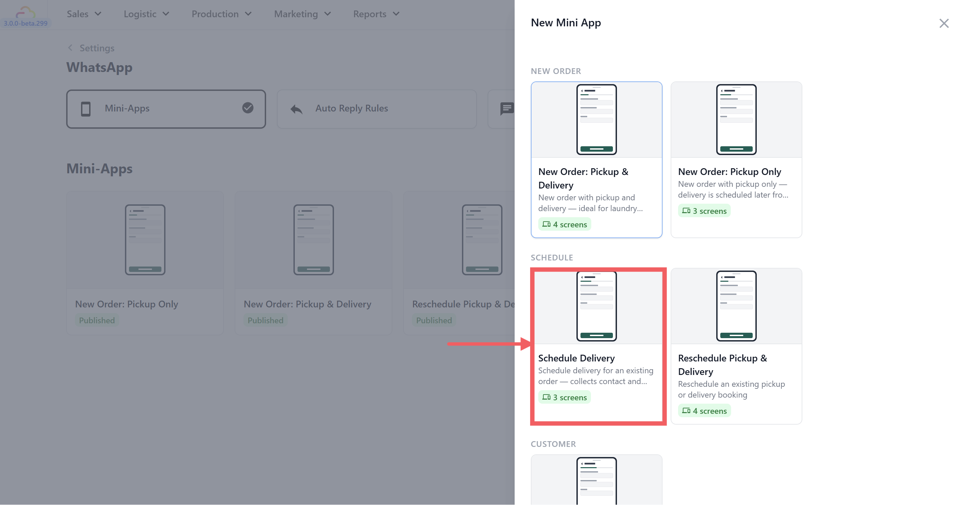Choose New Order: Pickup & Delivery template
The width and height of the screenshot is (957, 505).
(596, 160)
